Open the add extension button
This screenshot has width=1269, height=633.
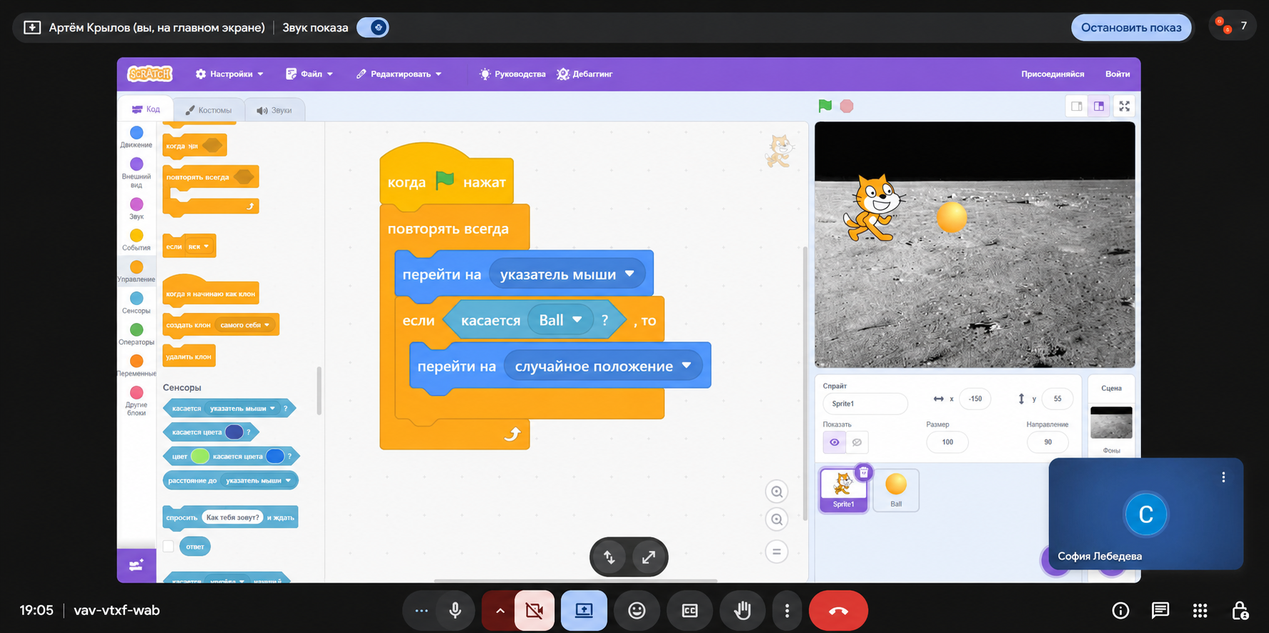[x=136, y=566]
